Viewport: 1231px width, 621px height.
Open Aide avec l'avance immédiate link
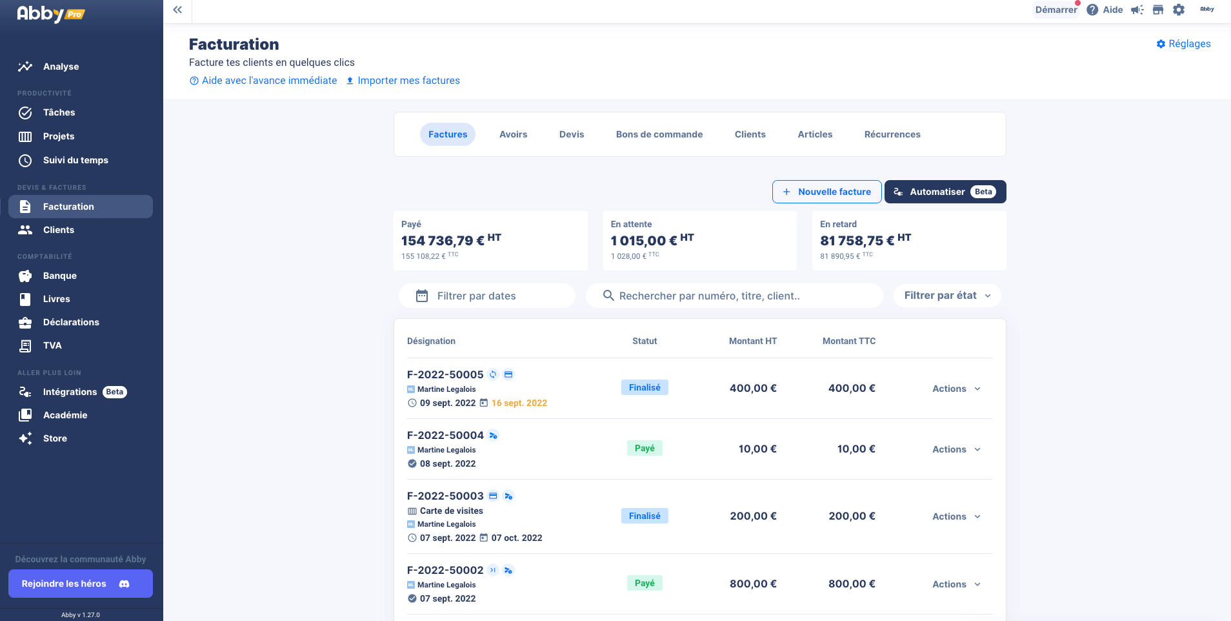click(x=263, y=80)
